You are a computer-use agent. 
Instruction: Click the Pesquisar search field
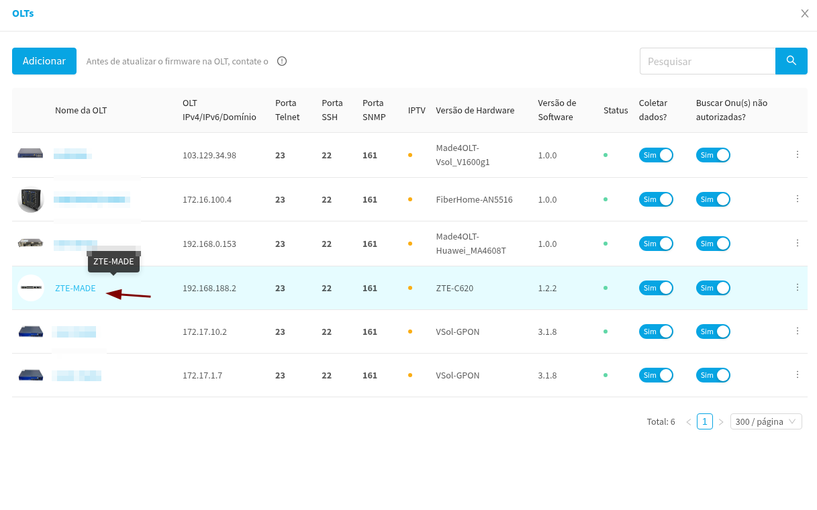[707, 61]
